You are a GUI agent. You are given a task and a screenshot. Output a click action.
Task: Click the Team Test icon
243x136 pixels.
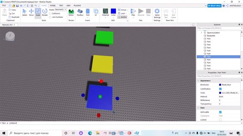coord(166,11)
